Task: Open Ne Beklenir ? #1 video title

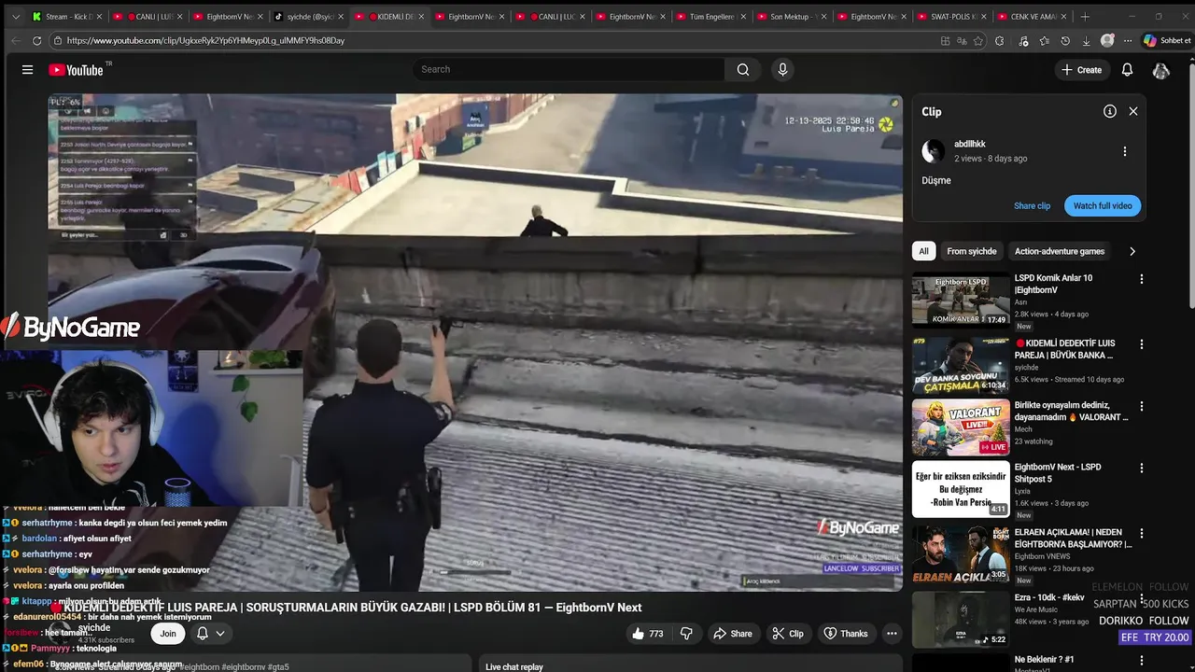Action: 1044,660
